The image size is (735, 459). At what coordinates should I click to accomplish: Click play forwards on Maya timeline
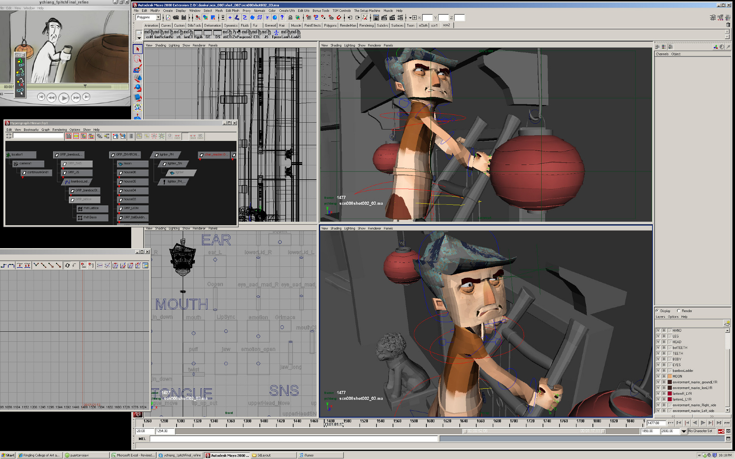703,423
